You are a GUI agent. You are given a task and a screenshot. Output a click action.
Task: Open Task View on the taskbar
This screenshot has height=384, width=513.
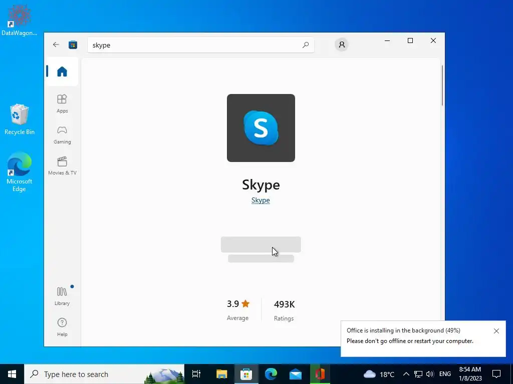(196, 374)
